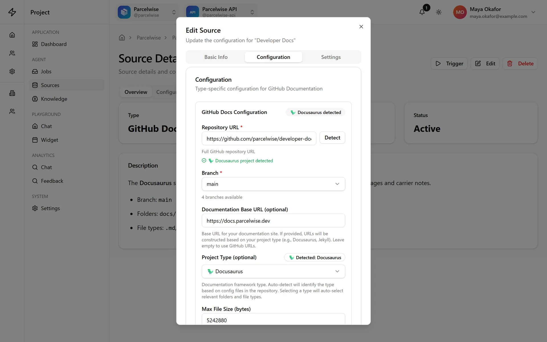Open Widget in the sidebar
Screen dimensions: 547x342
tap(67, 140)
